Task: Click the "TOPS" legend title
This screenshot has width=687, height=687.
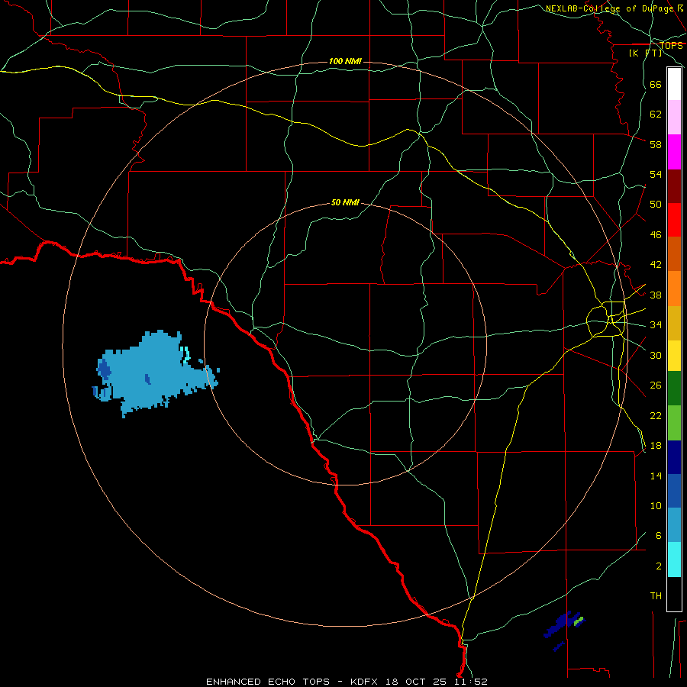Action: (671, 45)
